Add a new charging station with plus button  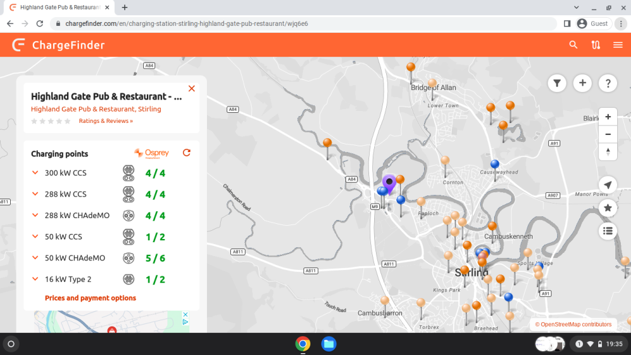tap(582, 83)
